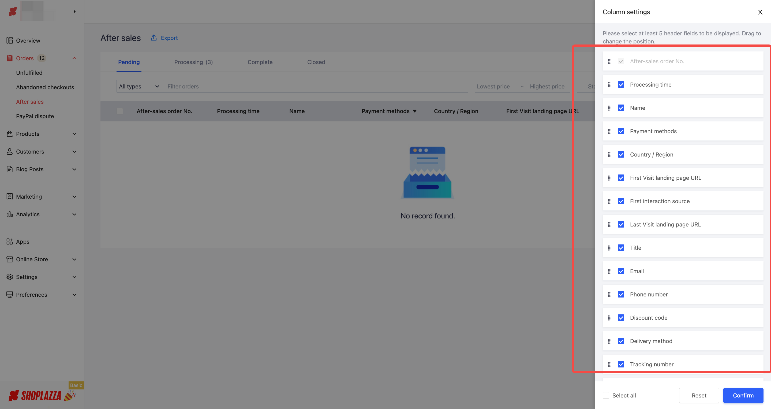
Task: Expand the Analytics menu chevron
Action: pos(74,214)
